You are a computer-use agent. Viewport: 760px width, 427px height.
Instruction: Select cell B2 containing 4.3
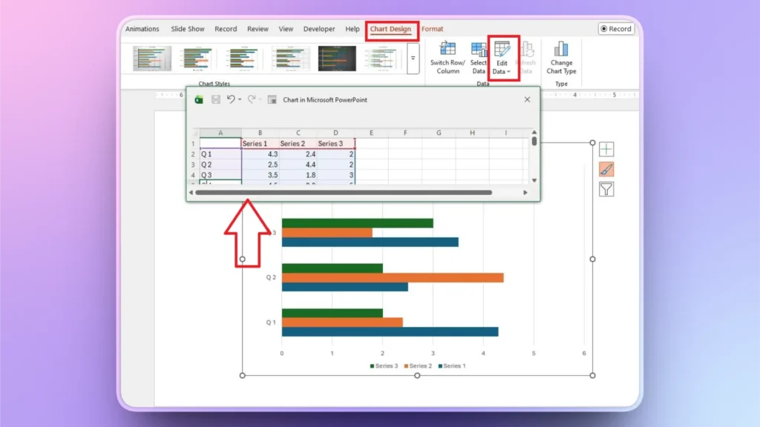point(258,155)
